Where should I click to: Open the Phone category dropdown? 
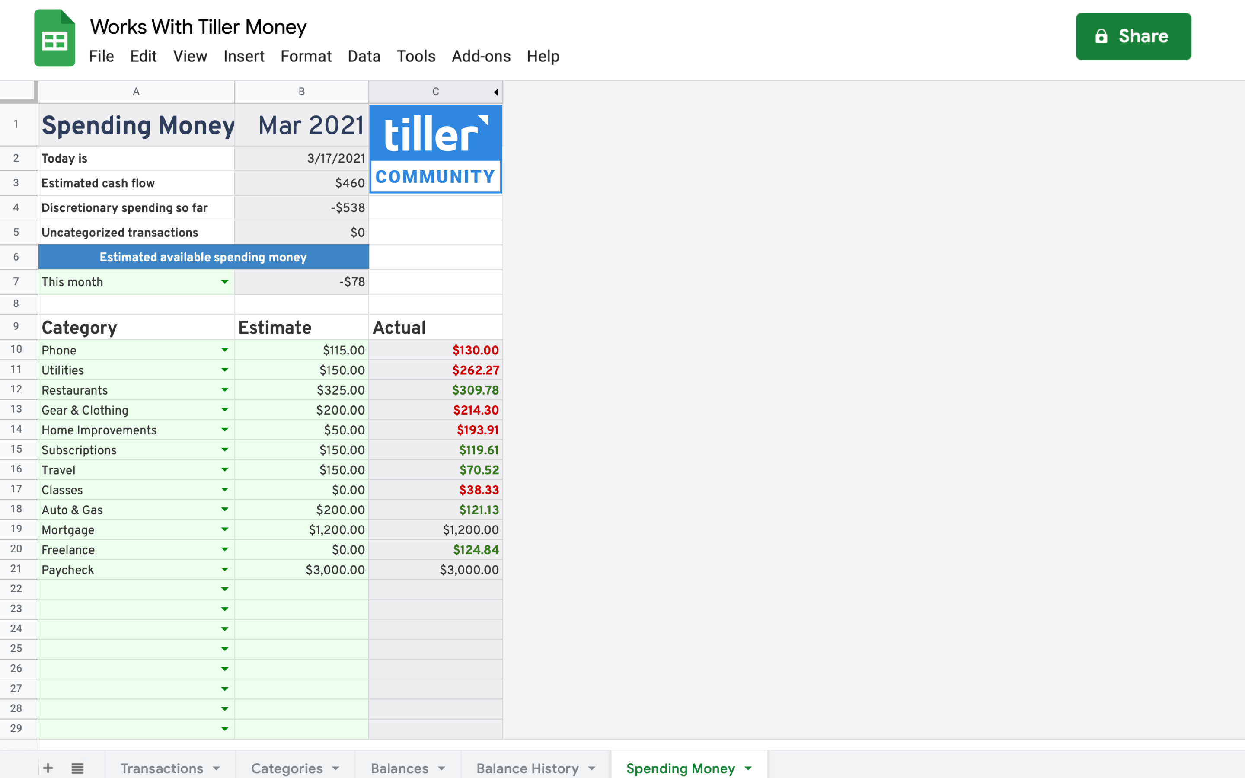point(225,350)
